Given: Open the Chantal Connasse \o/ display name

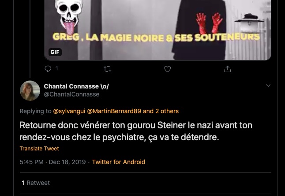Looking at the screenshot, I should click(76, 86).
